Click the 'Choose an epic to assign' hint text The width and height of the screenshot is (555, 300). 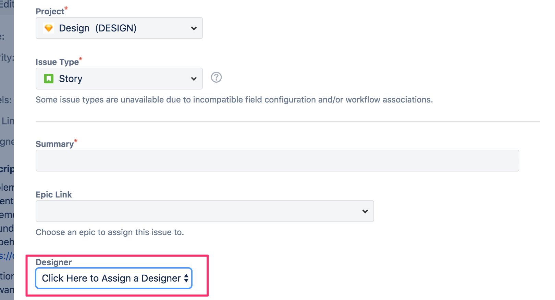point(110,232)
